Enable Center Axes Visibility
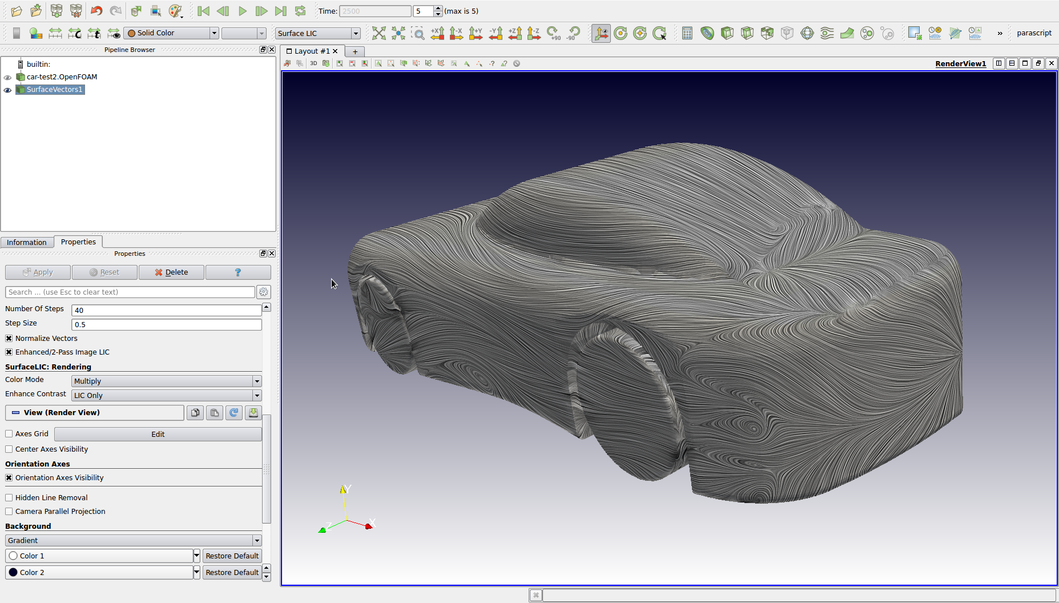1059x603 pixels. click(x=9, y=449)
